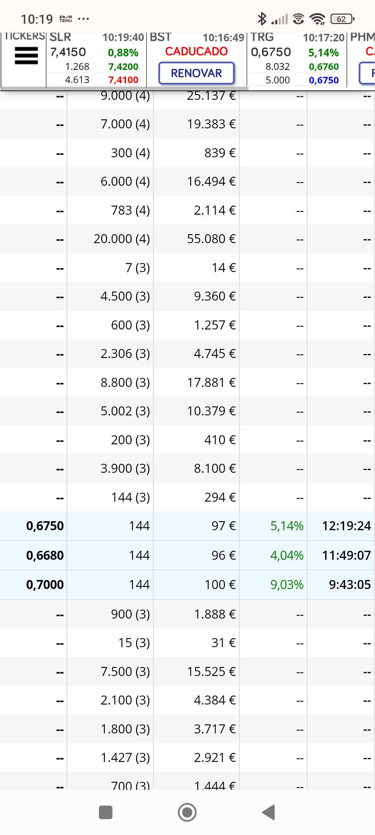This screenshot has height=835, width=375.
Task: Tap the Android home circle button
Action: point(187,812)
